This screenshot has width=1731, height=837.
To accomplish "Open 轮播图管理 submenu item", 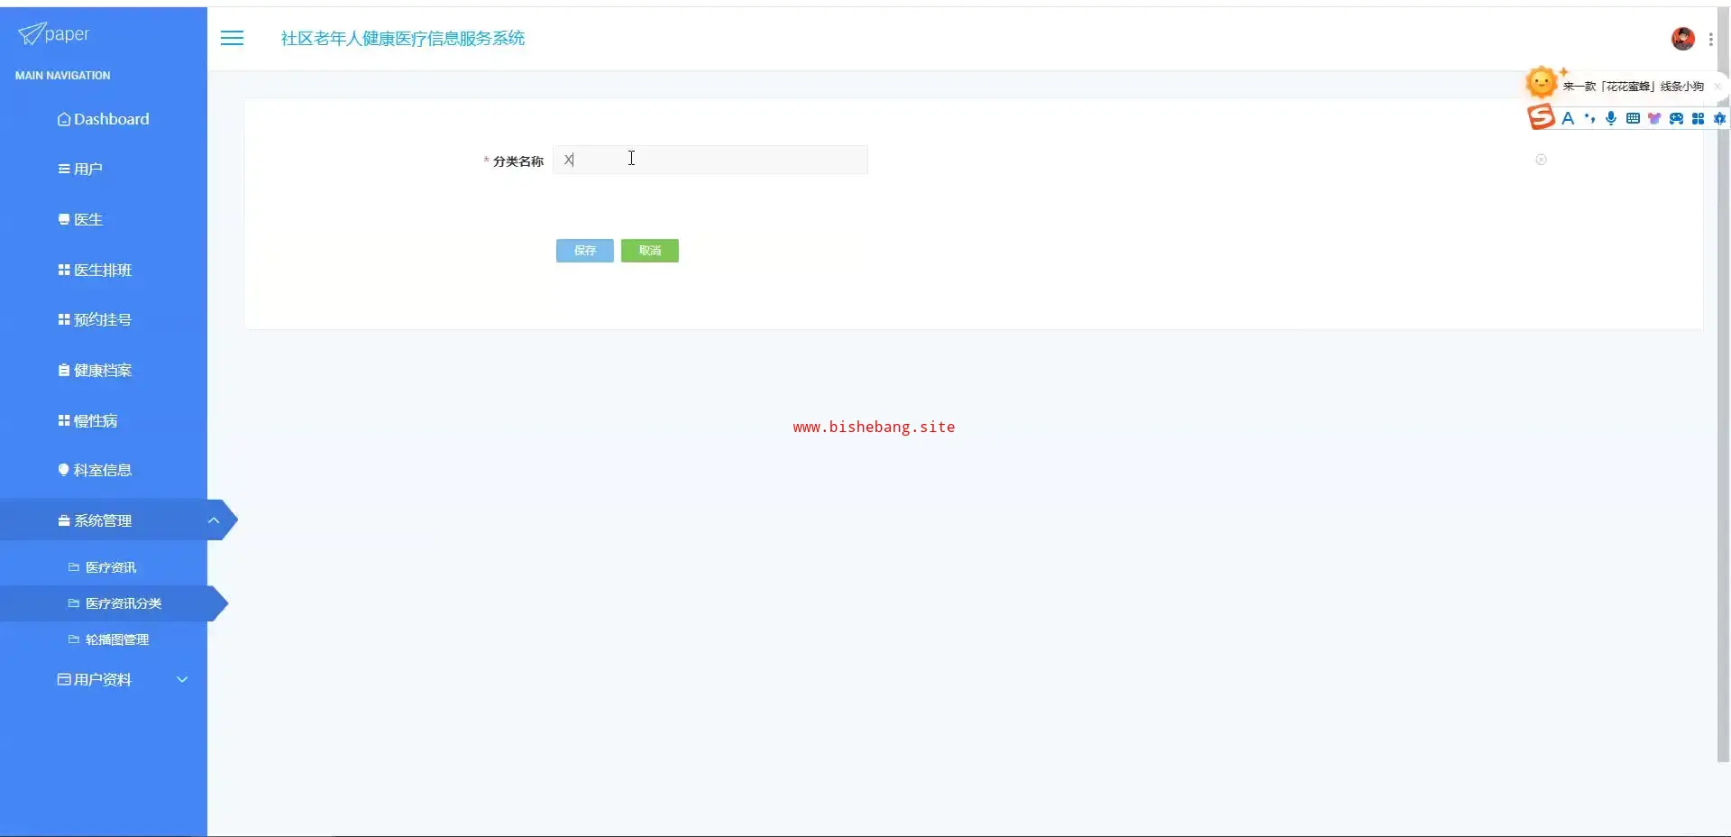I will 104,639.
